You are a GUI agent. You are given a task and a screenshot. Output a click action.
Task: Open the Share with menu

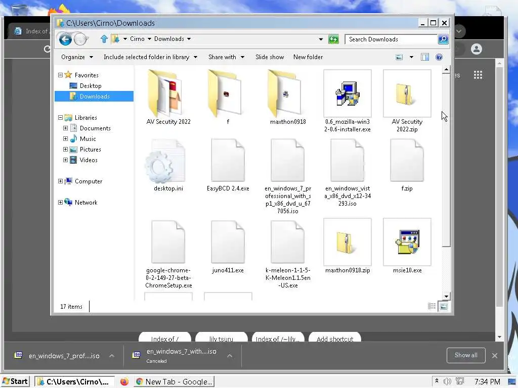coord(226,57)
